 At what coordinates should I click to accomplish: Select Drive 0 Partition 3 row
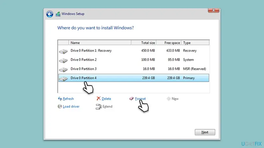(x=134, y=69)
